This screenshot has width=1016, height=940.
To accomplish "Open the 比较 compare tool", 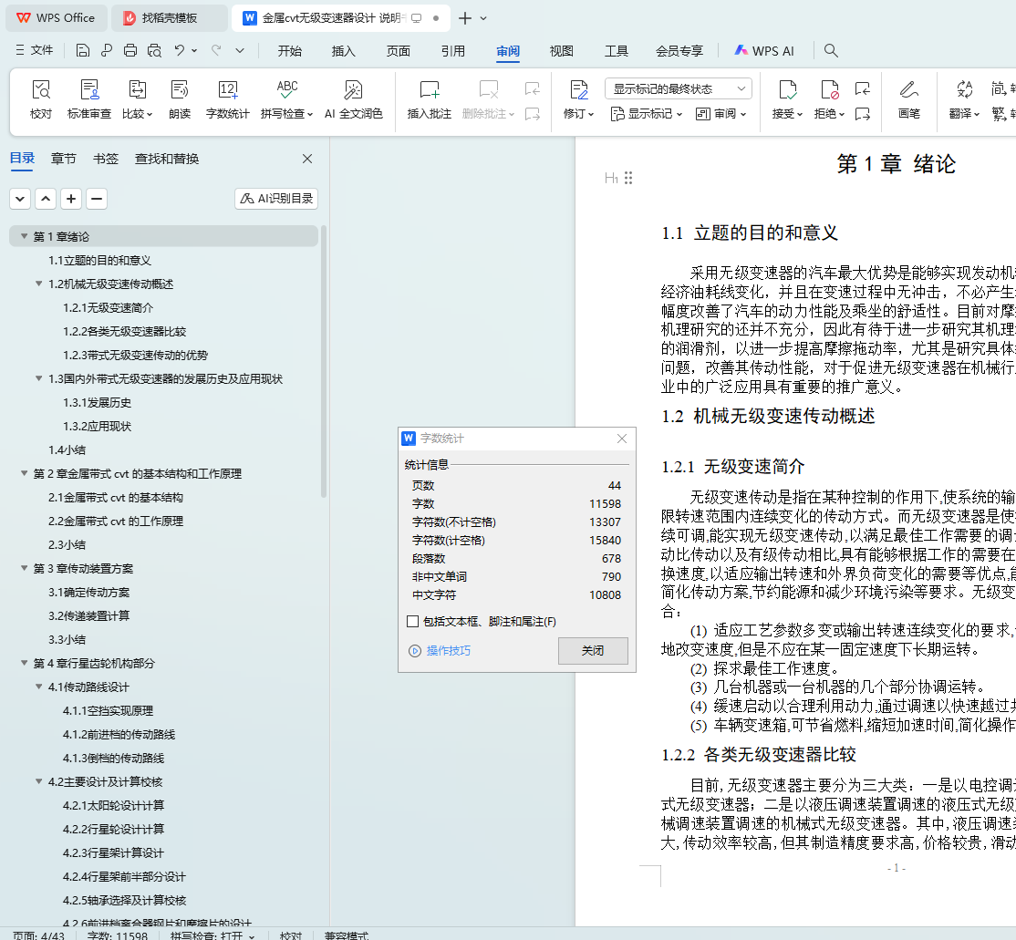I will click(x=137, y=99).
